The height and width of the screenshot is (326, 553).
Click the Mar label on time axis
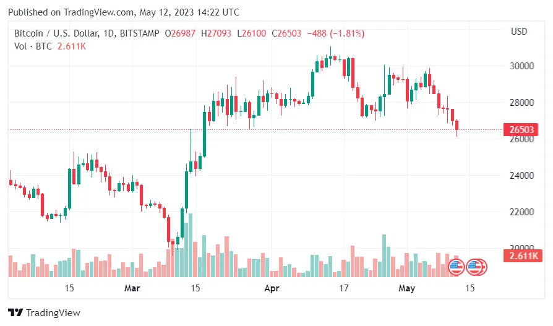point(132,288)
